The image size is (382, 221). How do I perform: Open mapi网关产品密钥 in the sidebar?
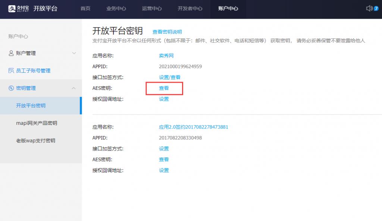pos(37,123)
